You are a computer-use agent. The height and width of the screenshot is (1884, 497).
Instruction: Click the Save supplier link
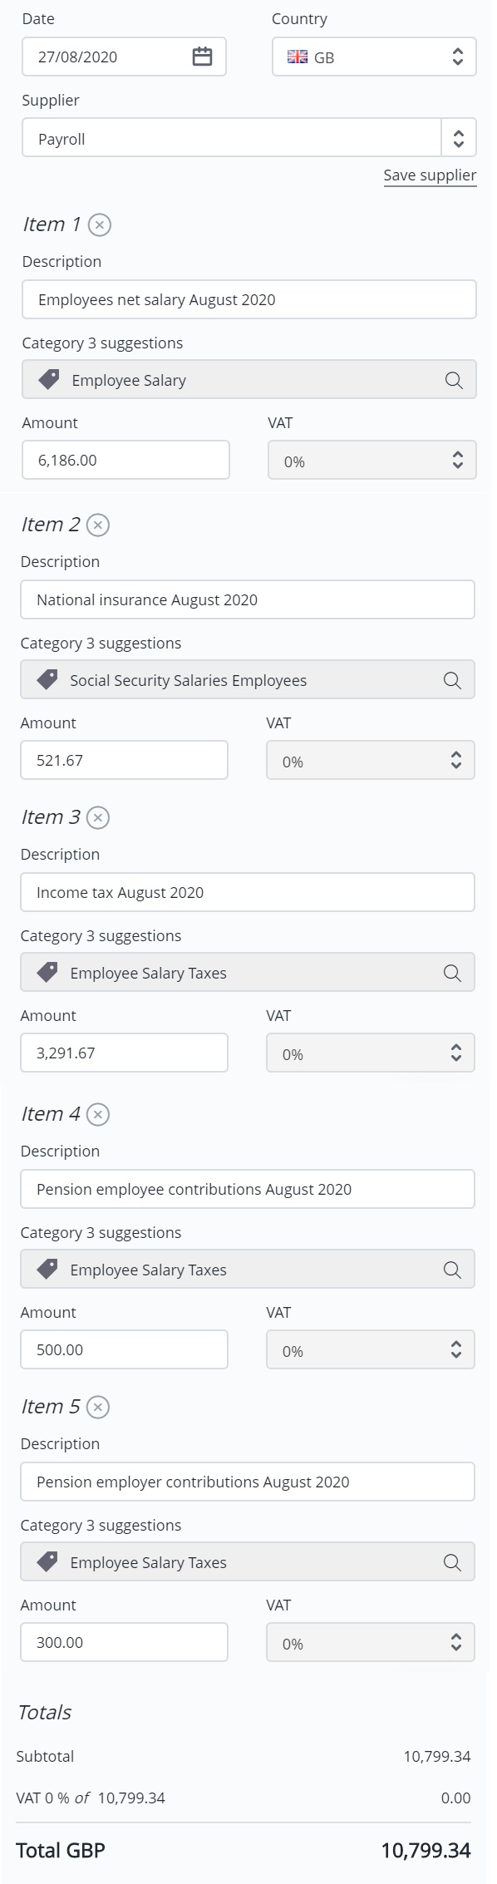coord(430,175)
